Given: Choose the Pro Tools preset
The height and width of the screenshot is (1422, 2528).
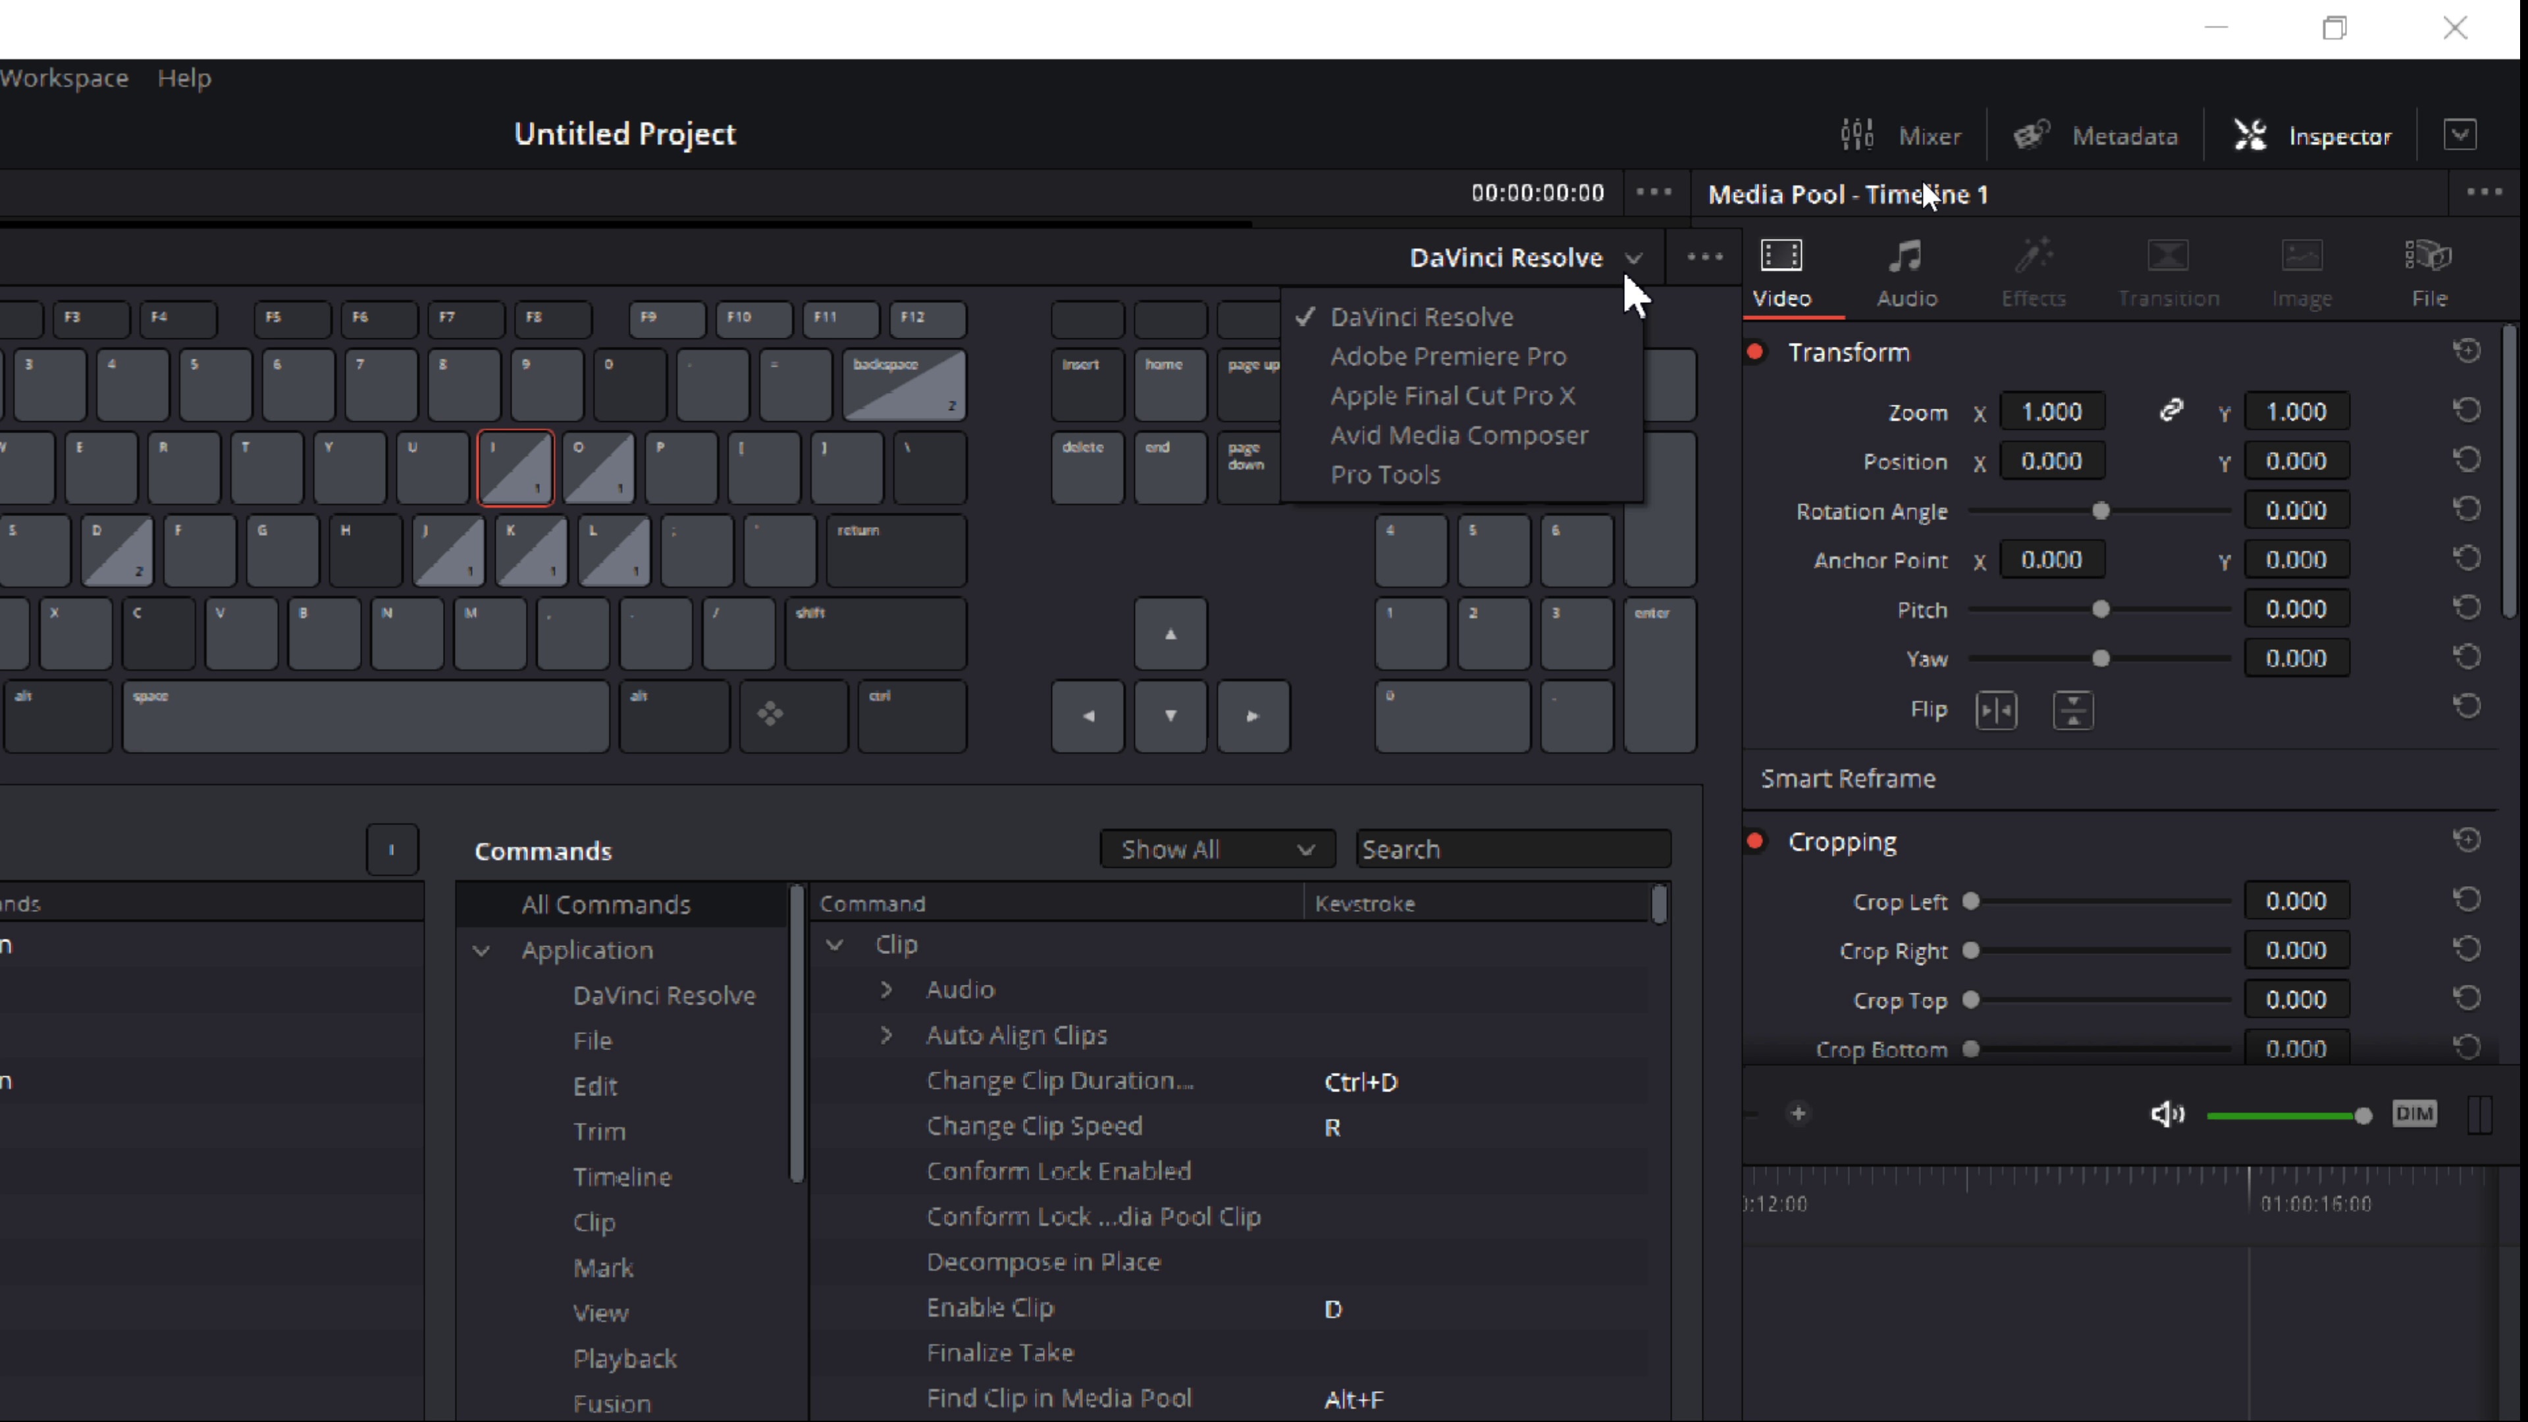Looking at the screenshot, I should [1384, 474].
